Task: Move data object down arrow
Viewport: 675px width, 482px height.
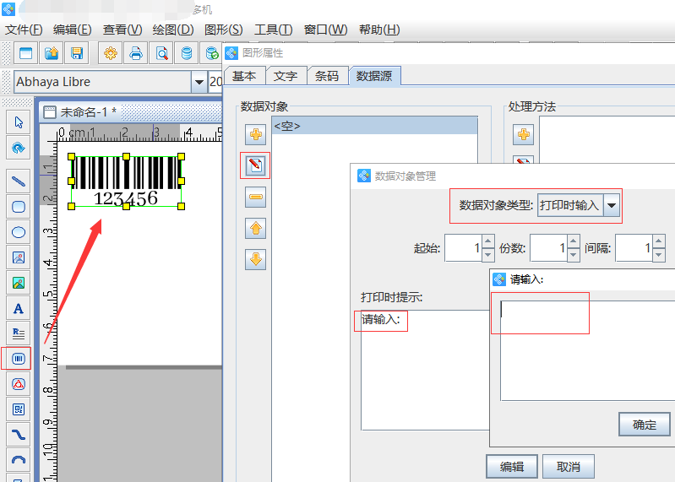Action: [256, 259]
